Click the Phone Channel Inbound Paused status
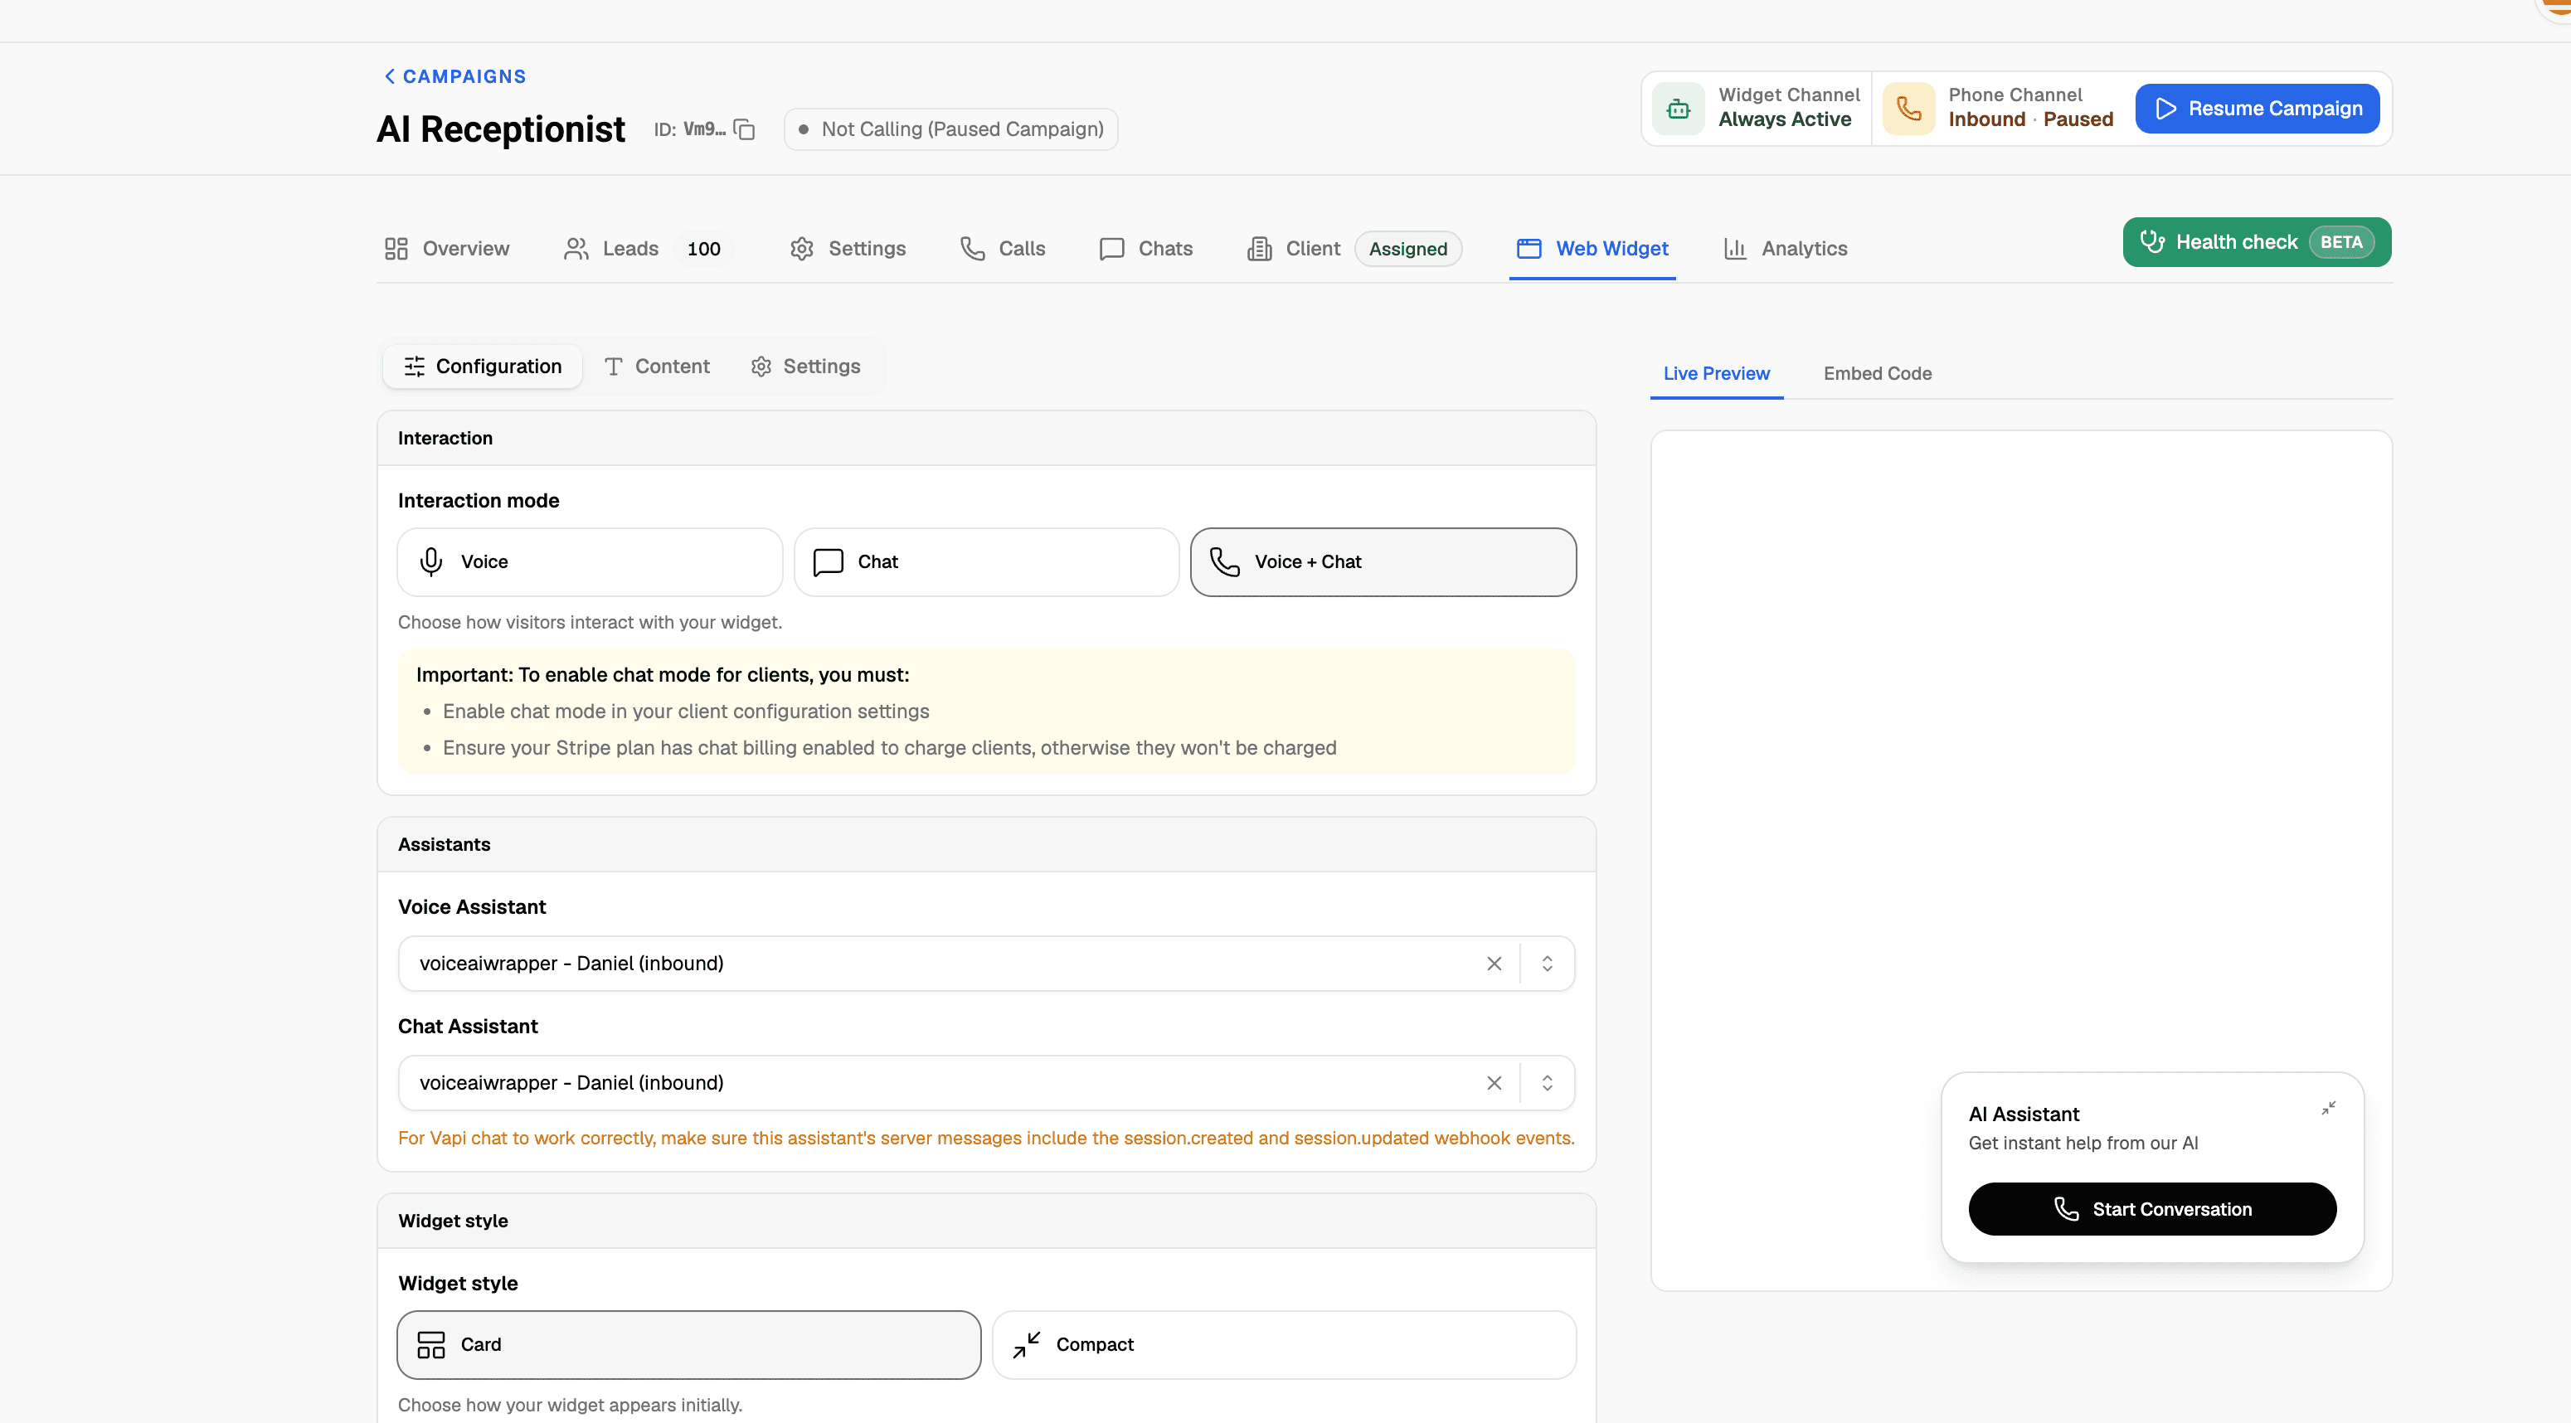2571x1423 pixels. tap(2030, 119)
